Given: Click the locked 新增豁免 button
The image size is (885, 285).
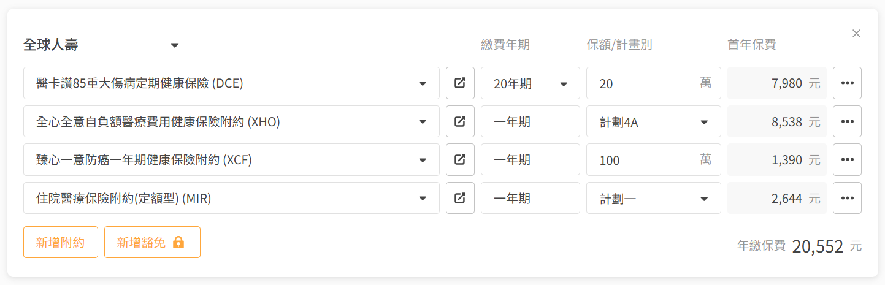Looking at the screenshot, I should coord(152,242).
